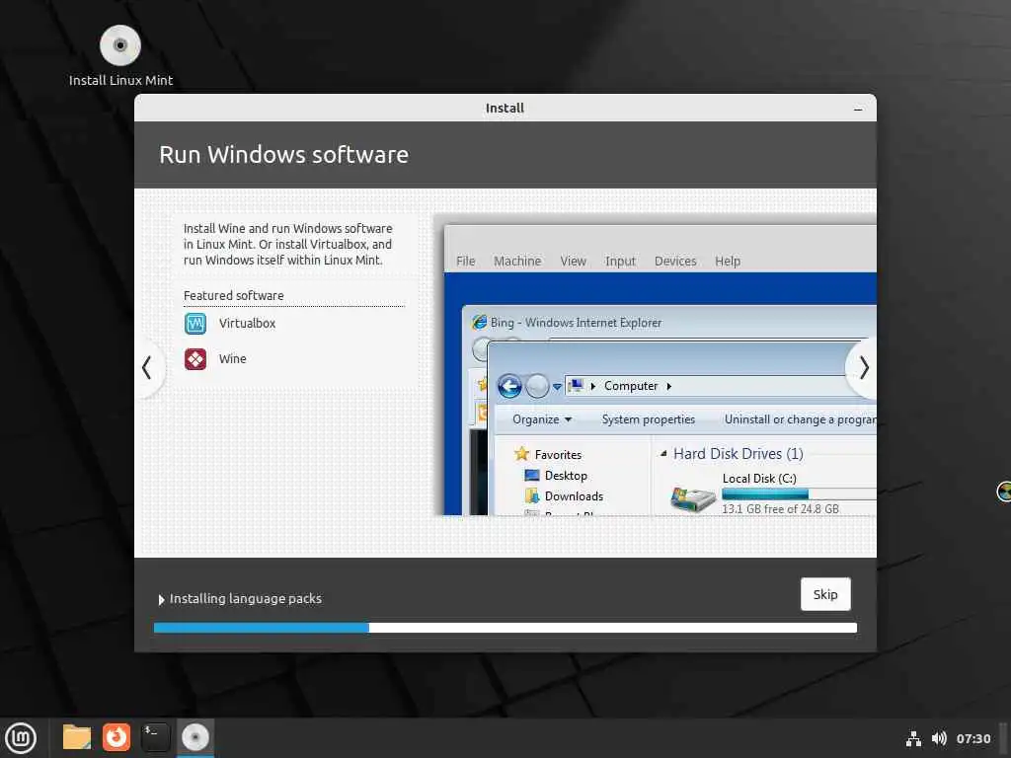Click the Wine featured software icon
The height and width of the screenshot is (758, 1011).
195,359
